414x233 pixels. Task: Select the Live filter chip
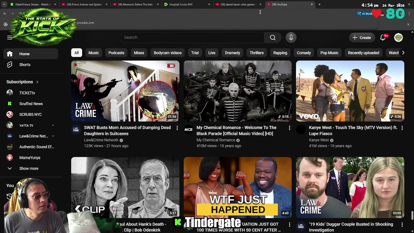212,53
